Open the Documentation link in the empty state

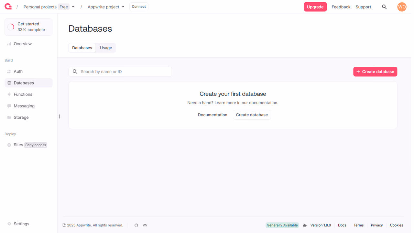tap(212, 115)
